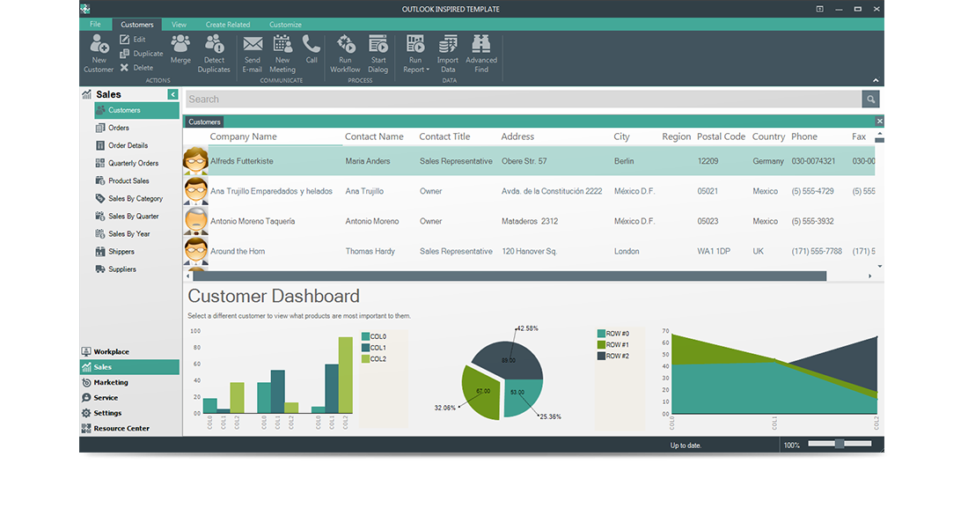This screenshot has height=508, width=968.
Task: Open Start Dialog from the Process group
Action: (x=378, y=44)
